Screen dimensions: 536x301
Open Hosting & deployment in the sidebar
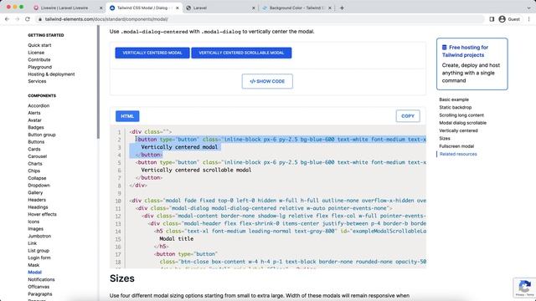coord(51,74)
